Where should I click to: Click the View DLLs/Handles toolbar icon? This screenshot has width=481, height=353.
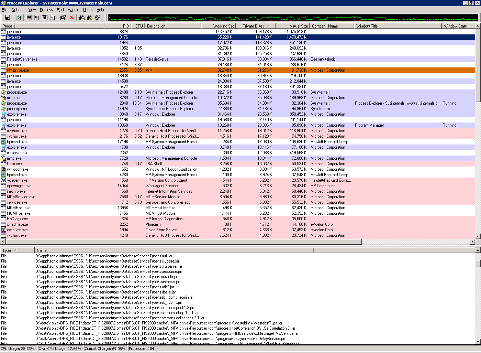[53, 18]
